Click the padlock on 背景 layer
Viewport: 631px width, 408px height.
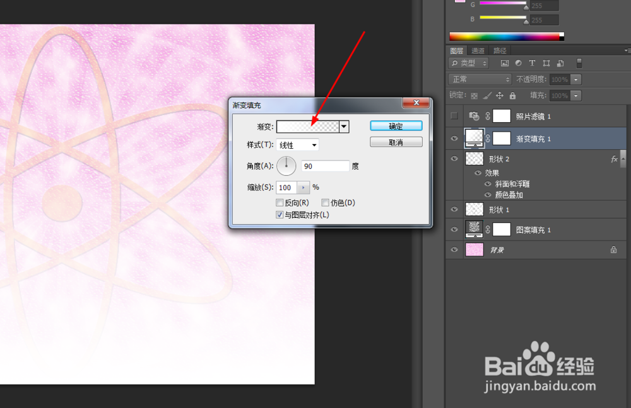tap(613, 250)
